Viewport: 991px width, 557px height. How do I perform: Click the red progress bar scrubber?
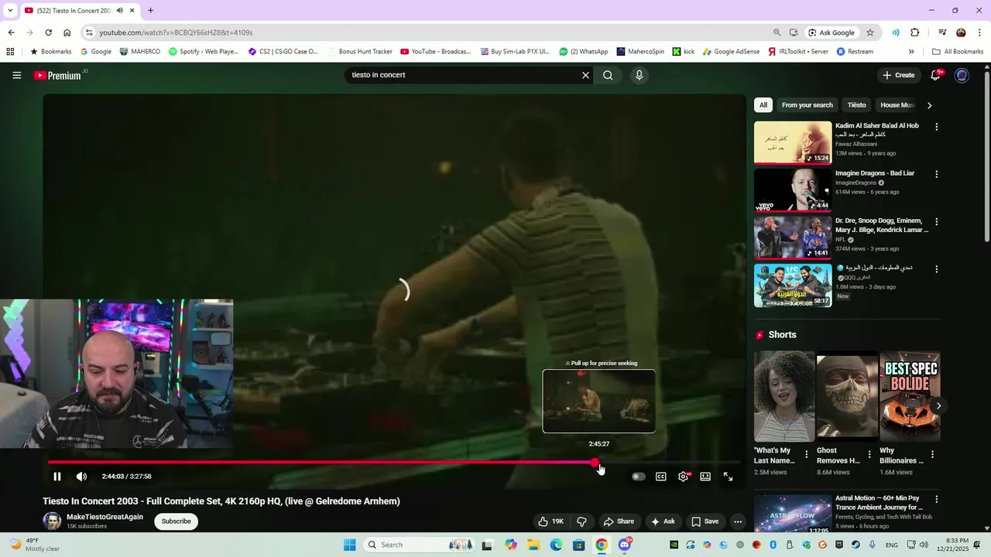[x=595, y=463]
